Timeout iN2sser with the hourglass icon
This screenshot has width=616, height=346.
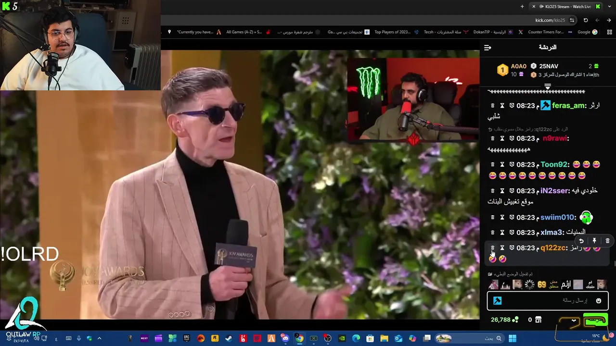pos(502,191)
